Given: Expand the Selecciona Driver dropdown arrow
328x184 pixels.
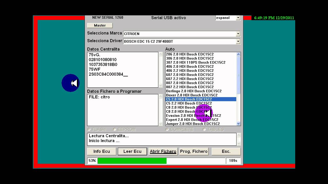Looking at the screenshot, I should coord(238,41).
